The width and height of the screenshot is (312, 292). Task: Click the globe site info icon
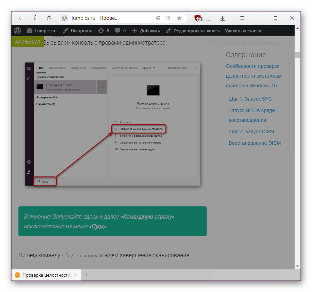pos(64,18)
